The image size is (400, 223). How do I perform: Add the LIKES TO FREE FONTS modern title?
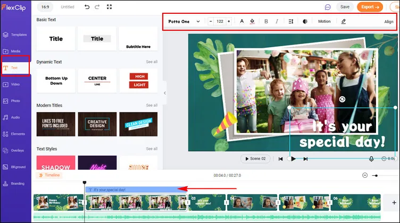pyautogui.click(x=56, y=124)
